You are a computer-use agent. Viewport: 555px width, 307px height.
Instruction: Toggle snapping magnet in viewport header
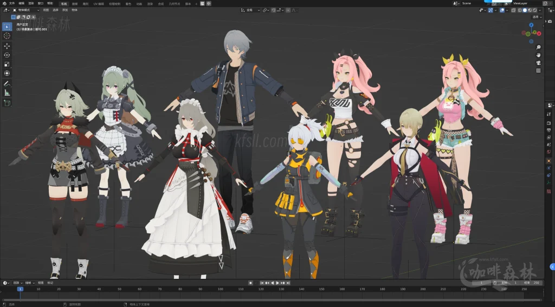point(273,10)
